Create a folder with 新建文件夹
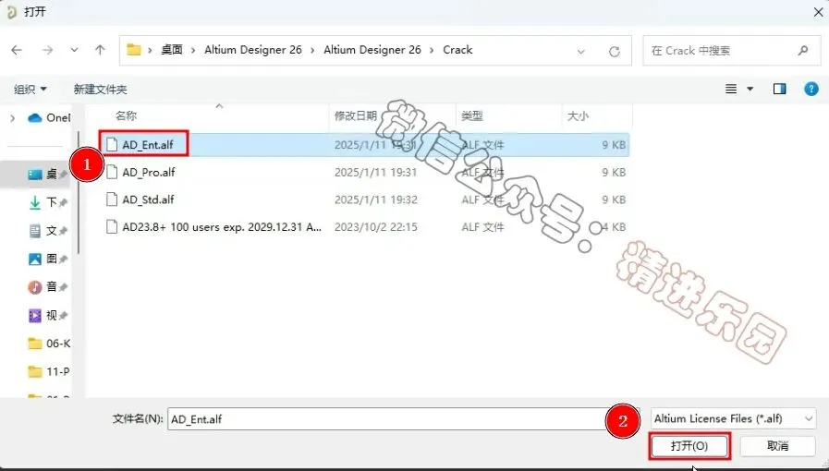This screenshot has width=829, height=471. (x=101, y=90)
